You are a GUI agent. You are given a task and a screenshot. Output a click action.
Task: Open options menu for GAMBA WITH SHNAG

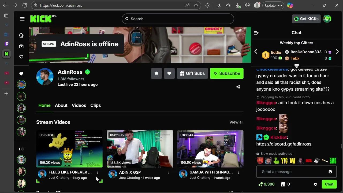pos(239,173)
